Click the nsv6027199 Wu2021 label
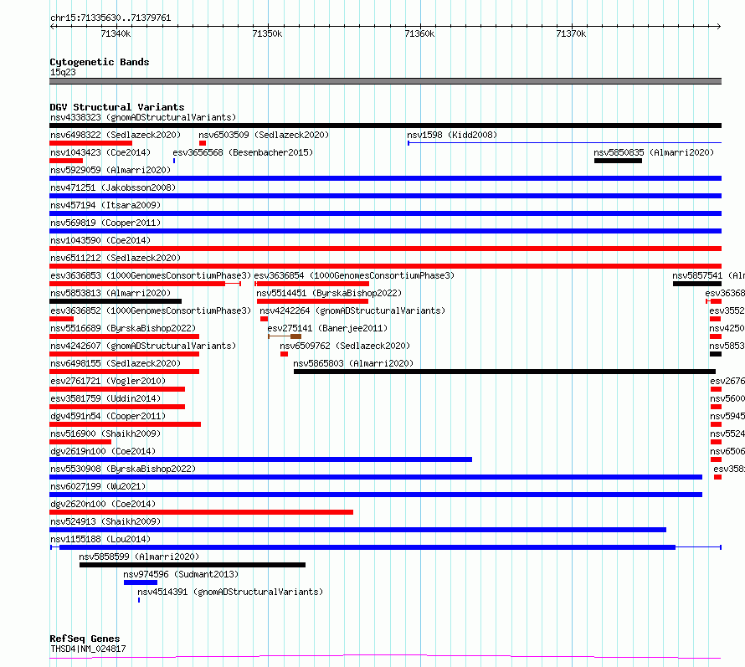 tap(98, 486)
